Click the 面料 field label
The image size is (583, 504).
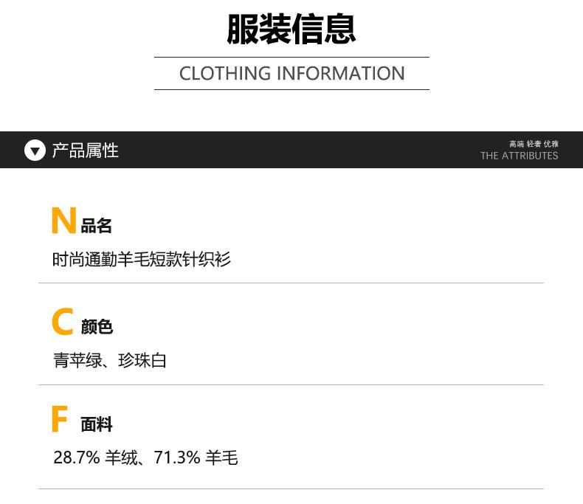coord(97,424)
